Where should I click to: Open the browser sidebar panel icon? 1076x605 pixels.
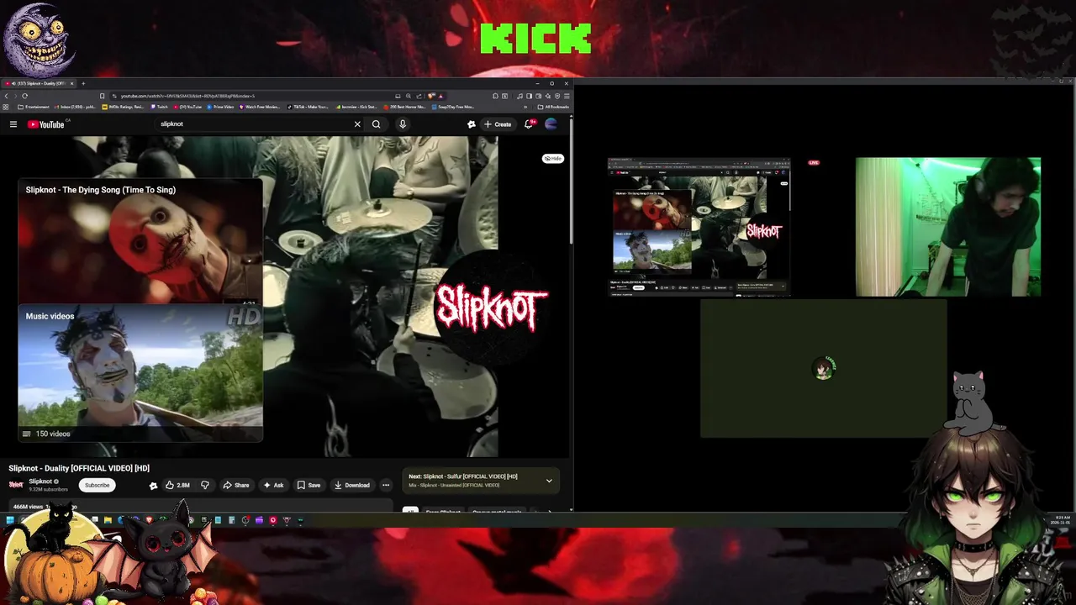point(530,96)
